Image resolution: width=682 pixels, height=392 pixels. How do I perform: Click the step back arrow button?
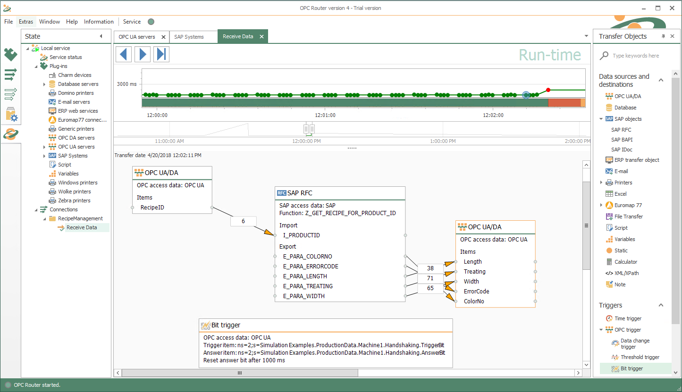pyautogui.click(x=124, y=54)
